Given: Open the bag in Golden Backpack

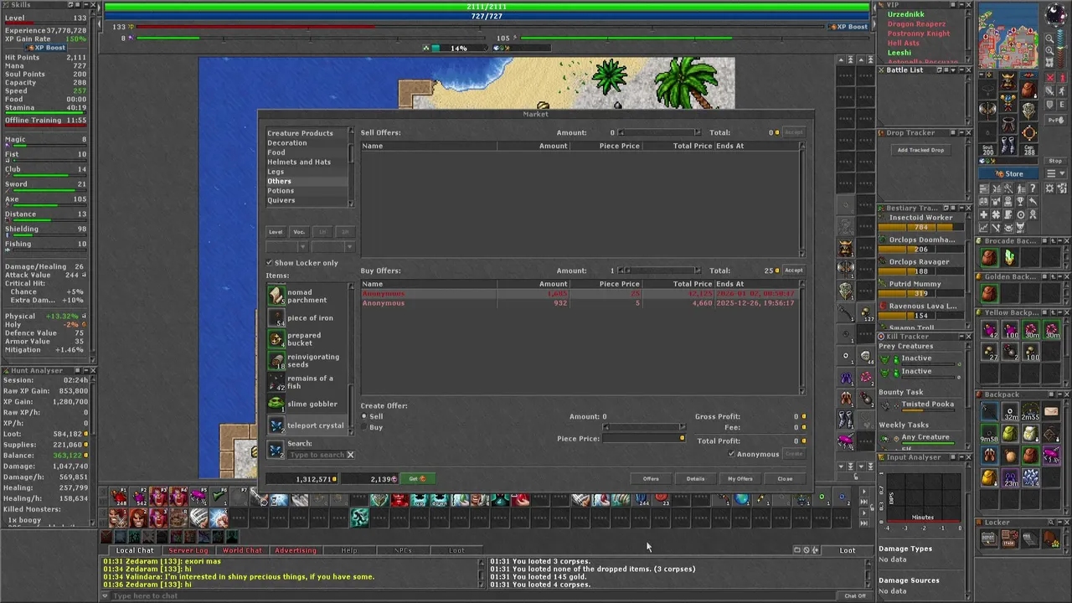Looking at the screenshot, I should 989,292.
